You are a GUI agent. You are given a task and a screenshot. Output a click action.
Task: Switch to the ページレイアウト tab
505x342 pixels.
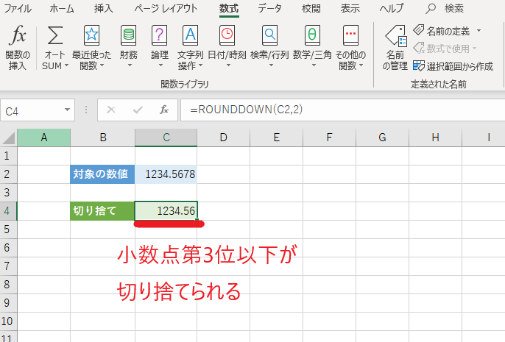(x=166, y=9)
